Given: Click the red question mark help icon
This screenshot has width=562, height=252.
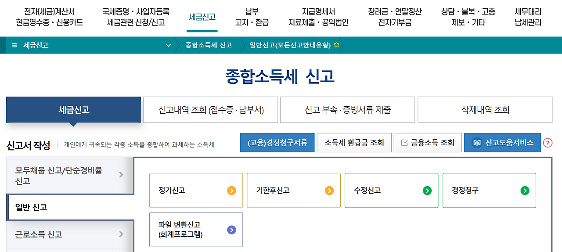Looking at the screenshot, I should pos(548,143).
